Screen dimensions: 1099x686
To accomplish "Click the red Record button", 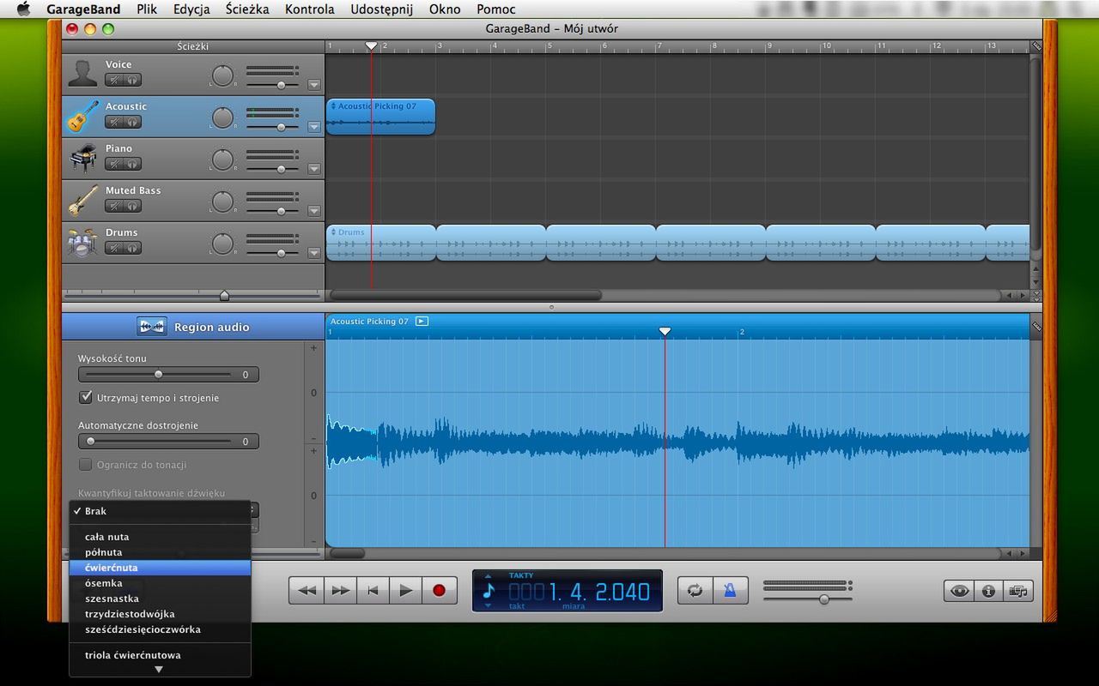I will 439,590.
